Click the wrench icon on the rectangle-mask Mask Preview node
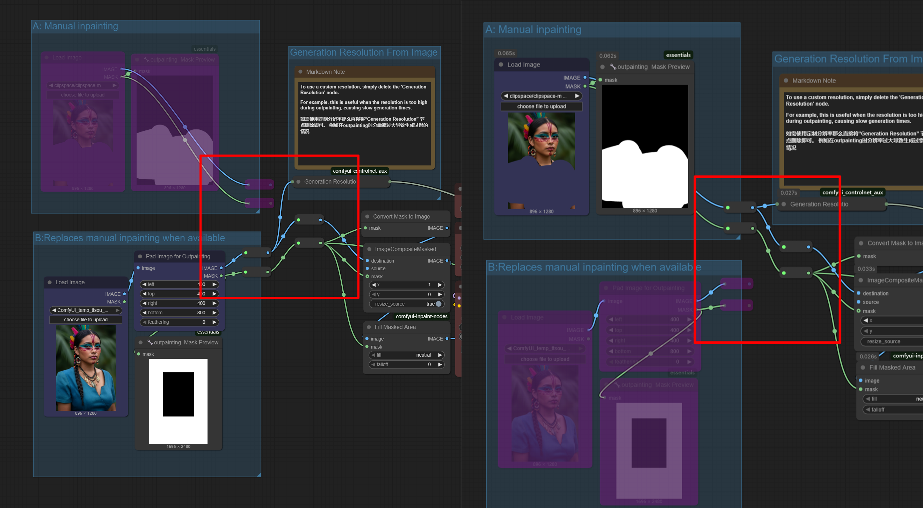Screen dimensions: 923x508 click(x=150, y=342)
